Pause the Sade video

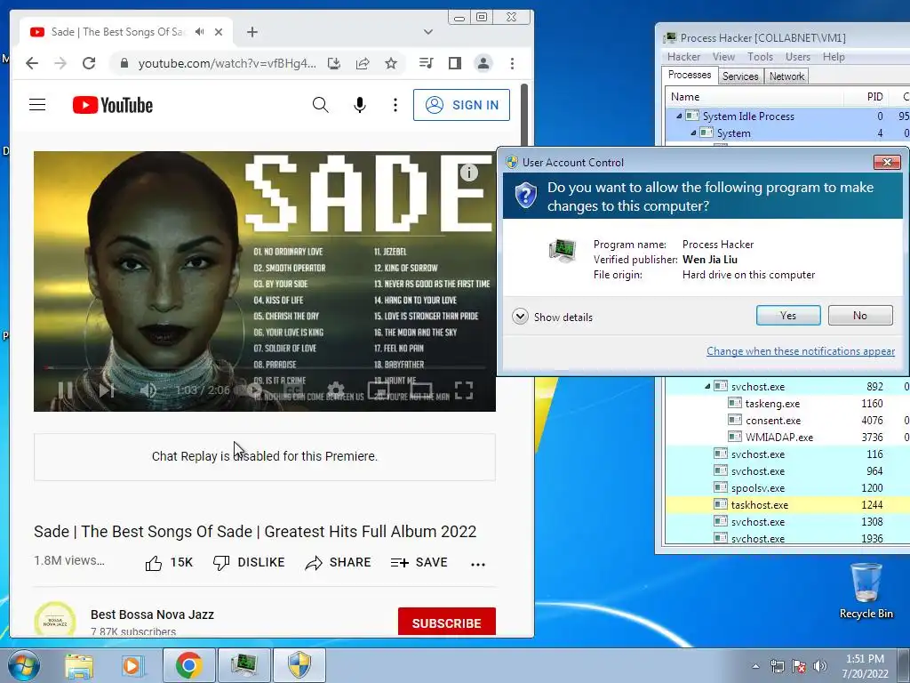[65, 390]
